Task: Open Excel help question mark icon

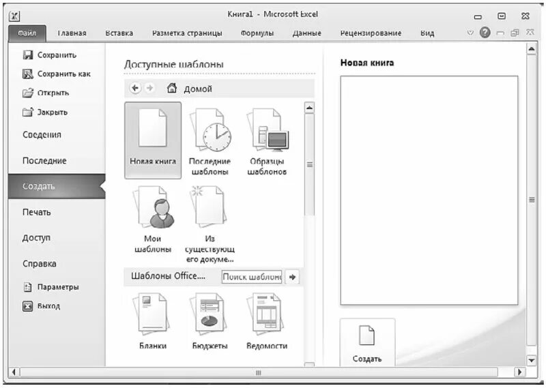Action: 485,32
